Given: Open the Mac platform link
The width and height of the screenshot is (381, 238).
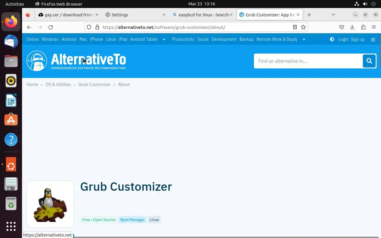Looking at the screenshot, I should (x=83, y=39).
